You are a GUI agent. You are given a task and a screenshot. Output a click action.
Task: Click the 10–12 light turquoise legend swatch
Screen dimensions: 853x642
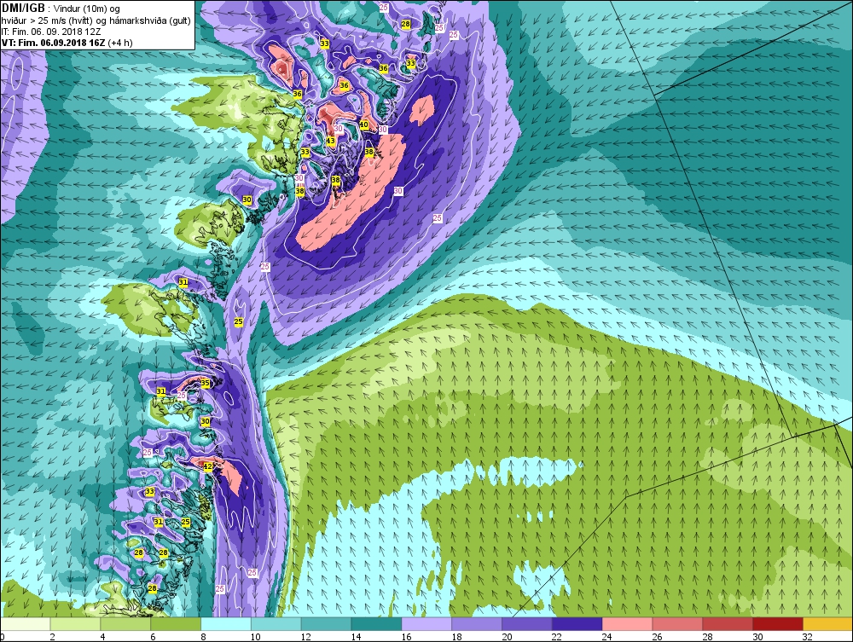(x=276, y=624)
